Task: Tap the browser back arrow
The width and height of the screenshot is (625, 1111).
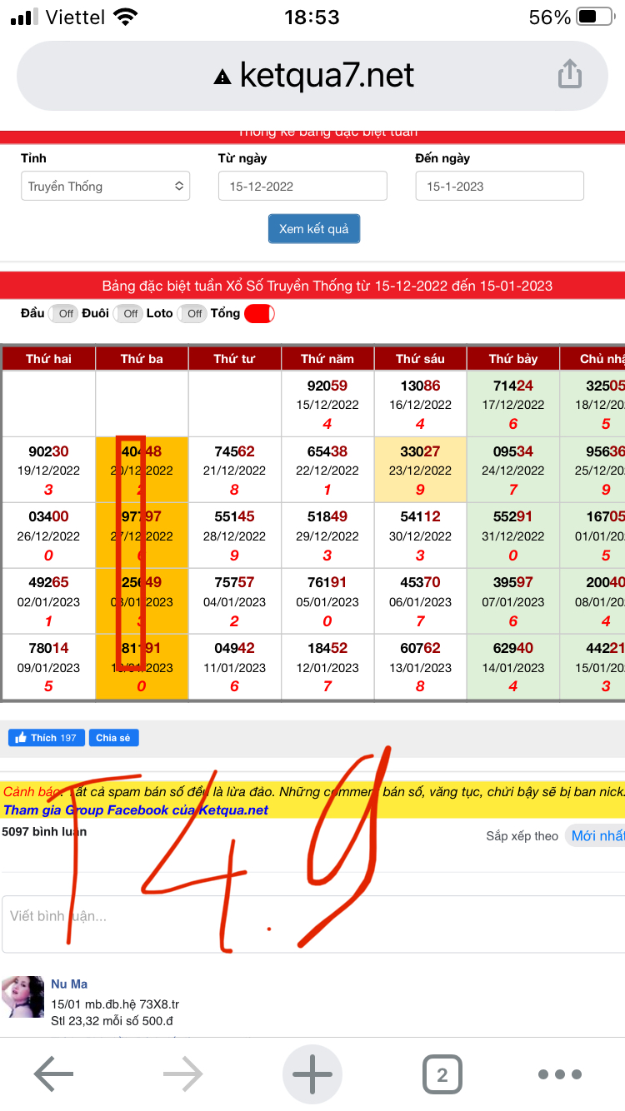Action: tap(53, 1074)
